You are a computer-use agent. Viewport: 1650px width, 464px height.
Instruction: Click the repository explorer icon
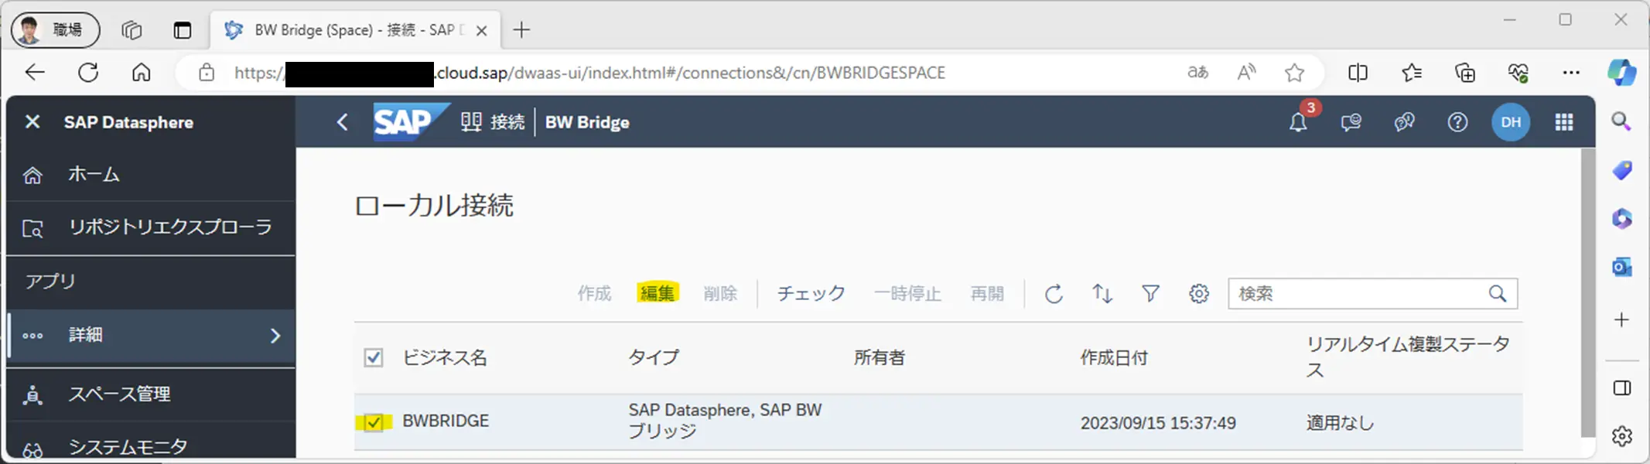pos(32,229)
